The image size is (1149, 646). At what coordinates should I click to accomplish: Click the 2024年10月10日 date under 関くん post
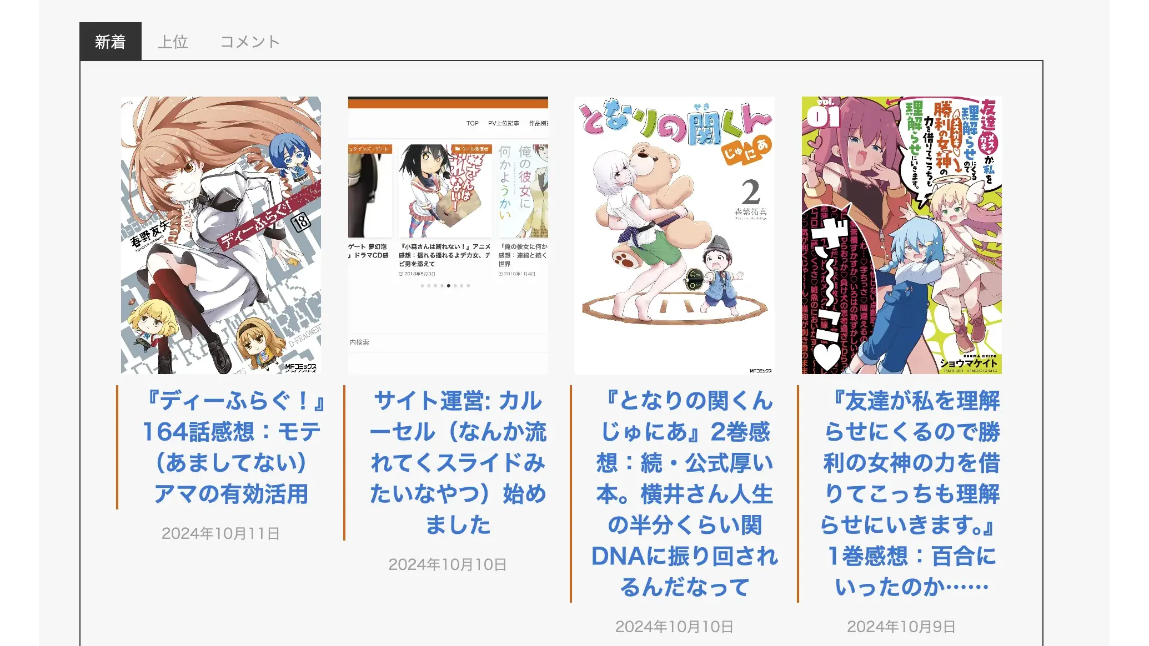click(x=674, y=627)
